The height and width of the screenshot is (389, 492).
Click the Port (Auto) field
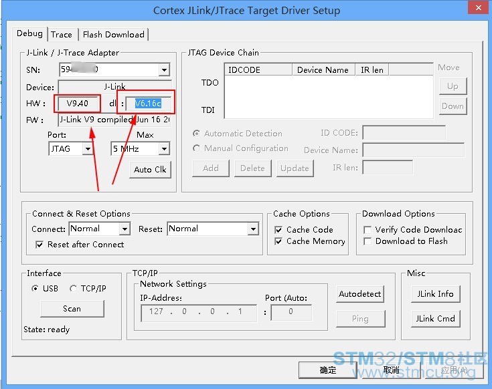(291, 313)
